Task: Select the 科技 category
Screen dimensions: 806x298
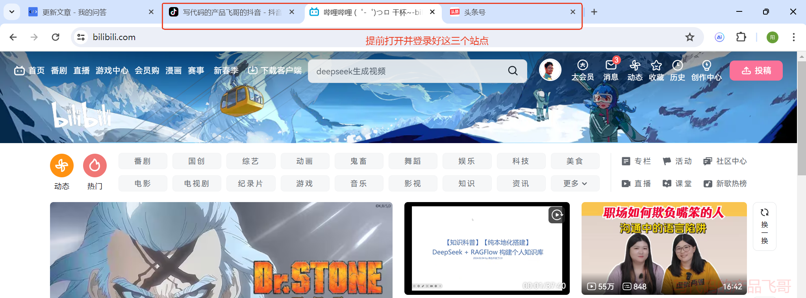Action: pyautogui.click(x=521, y=161)
